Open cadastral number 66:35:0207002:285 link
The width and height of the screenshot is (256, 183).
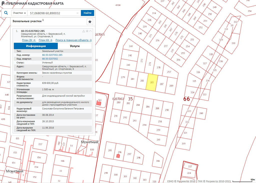tap(52, 55)
